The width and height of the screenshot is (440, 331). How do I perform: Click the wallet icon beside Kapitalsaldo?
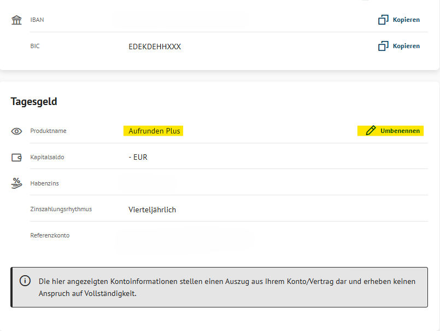point(16,158)
